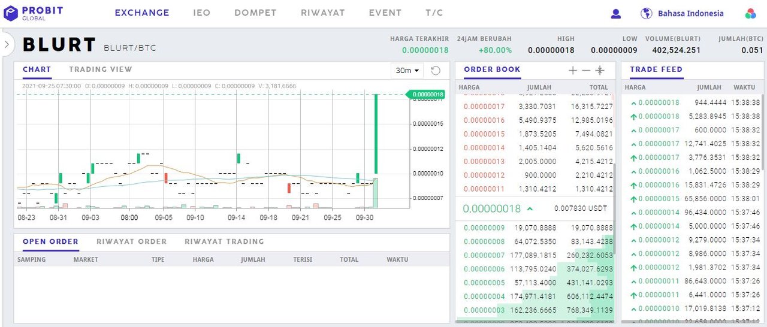Image resolution: width=767 pixels, height=327 pixels.
Task: Select buy order at price 0.00000004
Action: click(535, 297)
